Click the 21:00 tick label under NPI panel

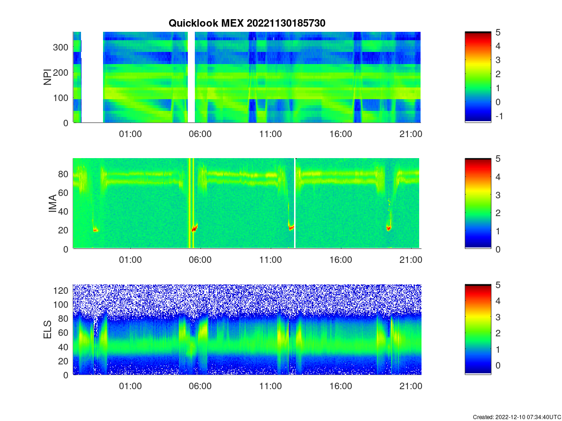411,134
